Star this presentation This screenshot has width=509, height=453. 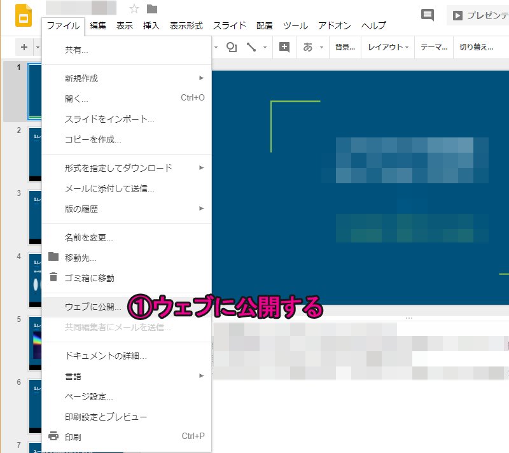134,9
